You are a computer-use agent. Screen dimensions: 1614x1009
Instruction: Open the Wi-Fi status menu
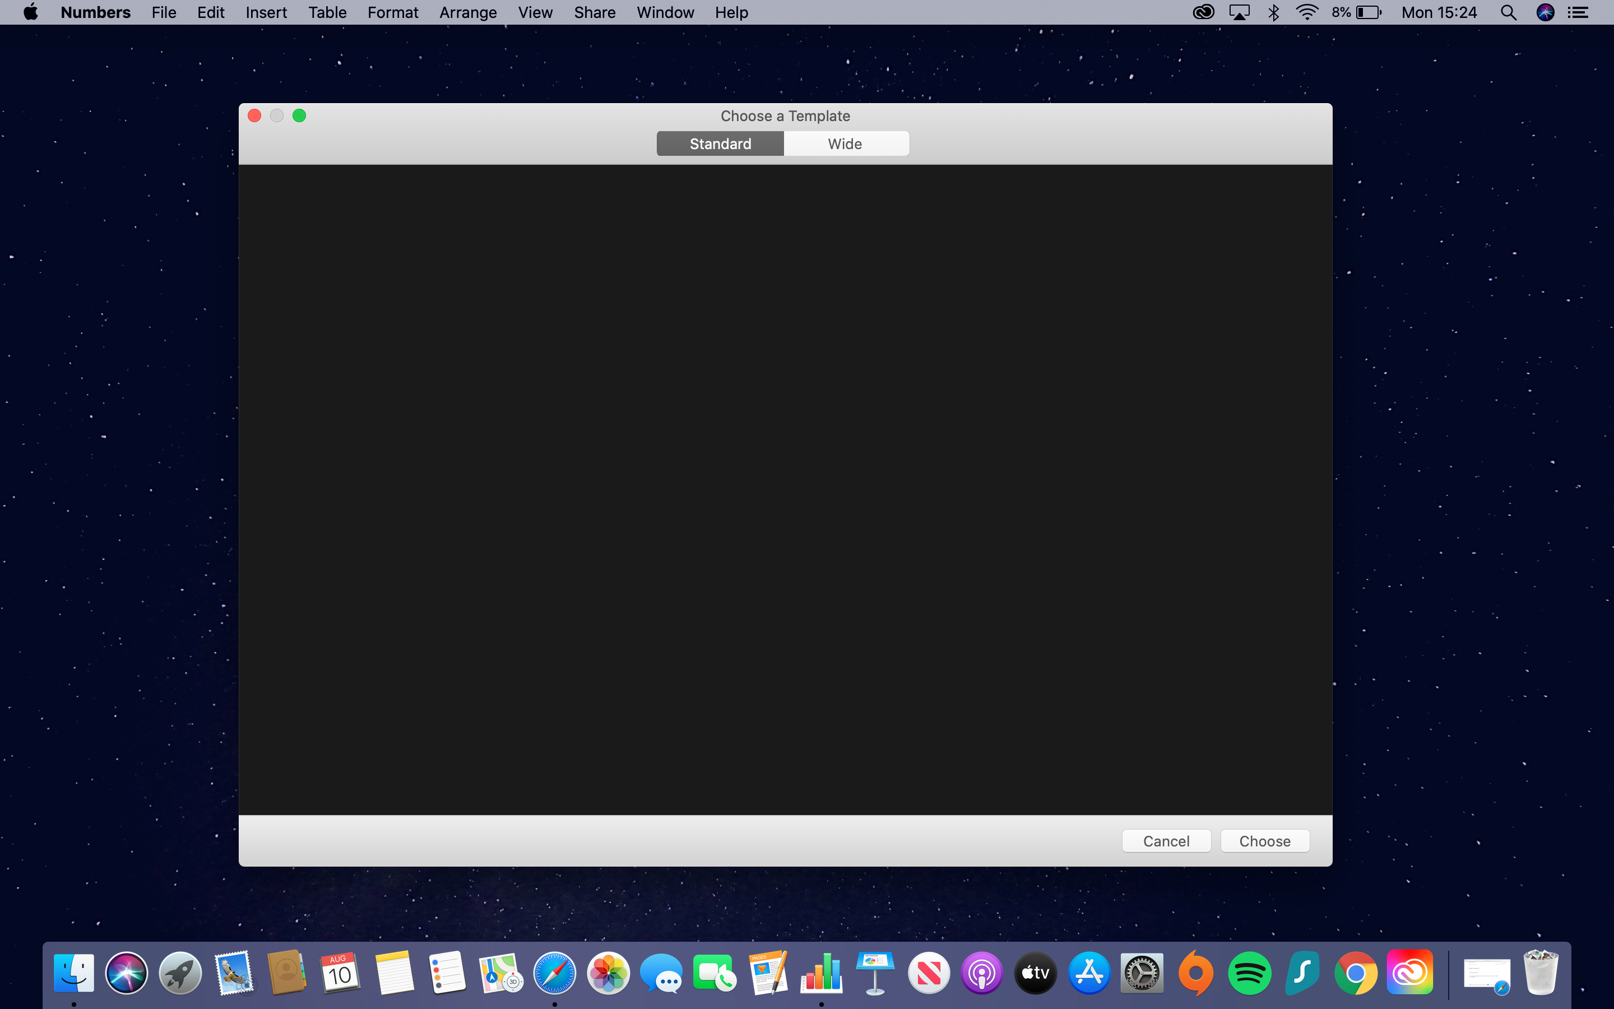(x=1306, y=13)
